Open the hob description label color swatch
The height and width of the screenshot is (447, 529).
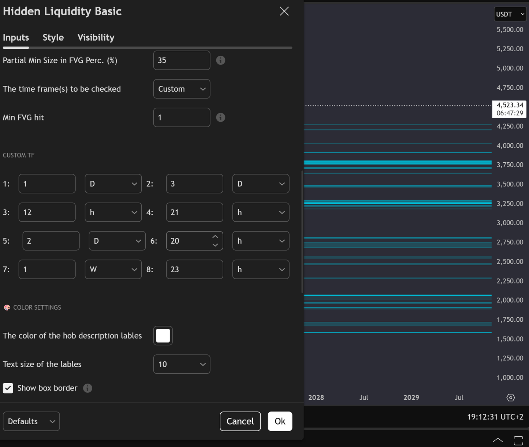[163, 336]
